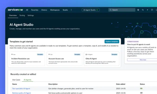157x94 pixels.
Task: Click Template badge on Okta AI Agent card
Action: coord(114,54)
